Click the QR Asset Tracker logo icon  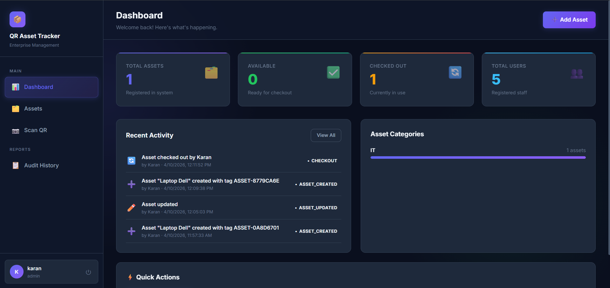(17, 19)
